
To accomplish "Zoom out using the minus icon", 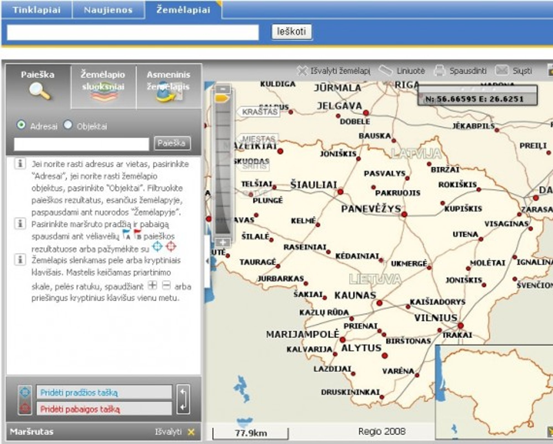I will coord(223,89).
